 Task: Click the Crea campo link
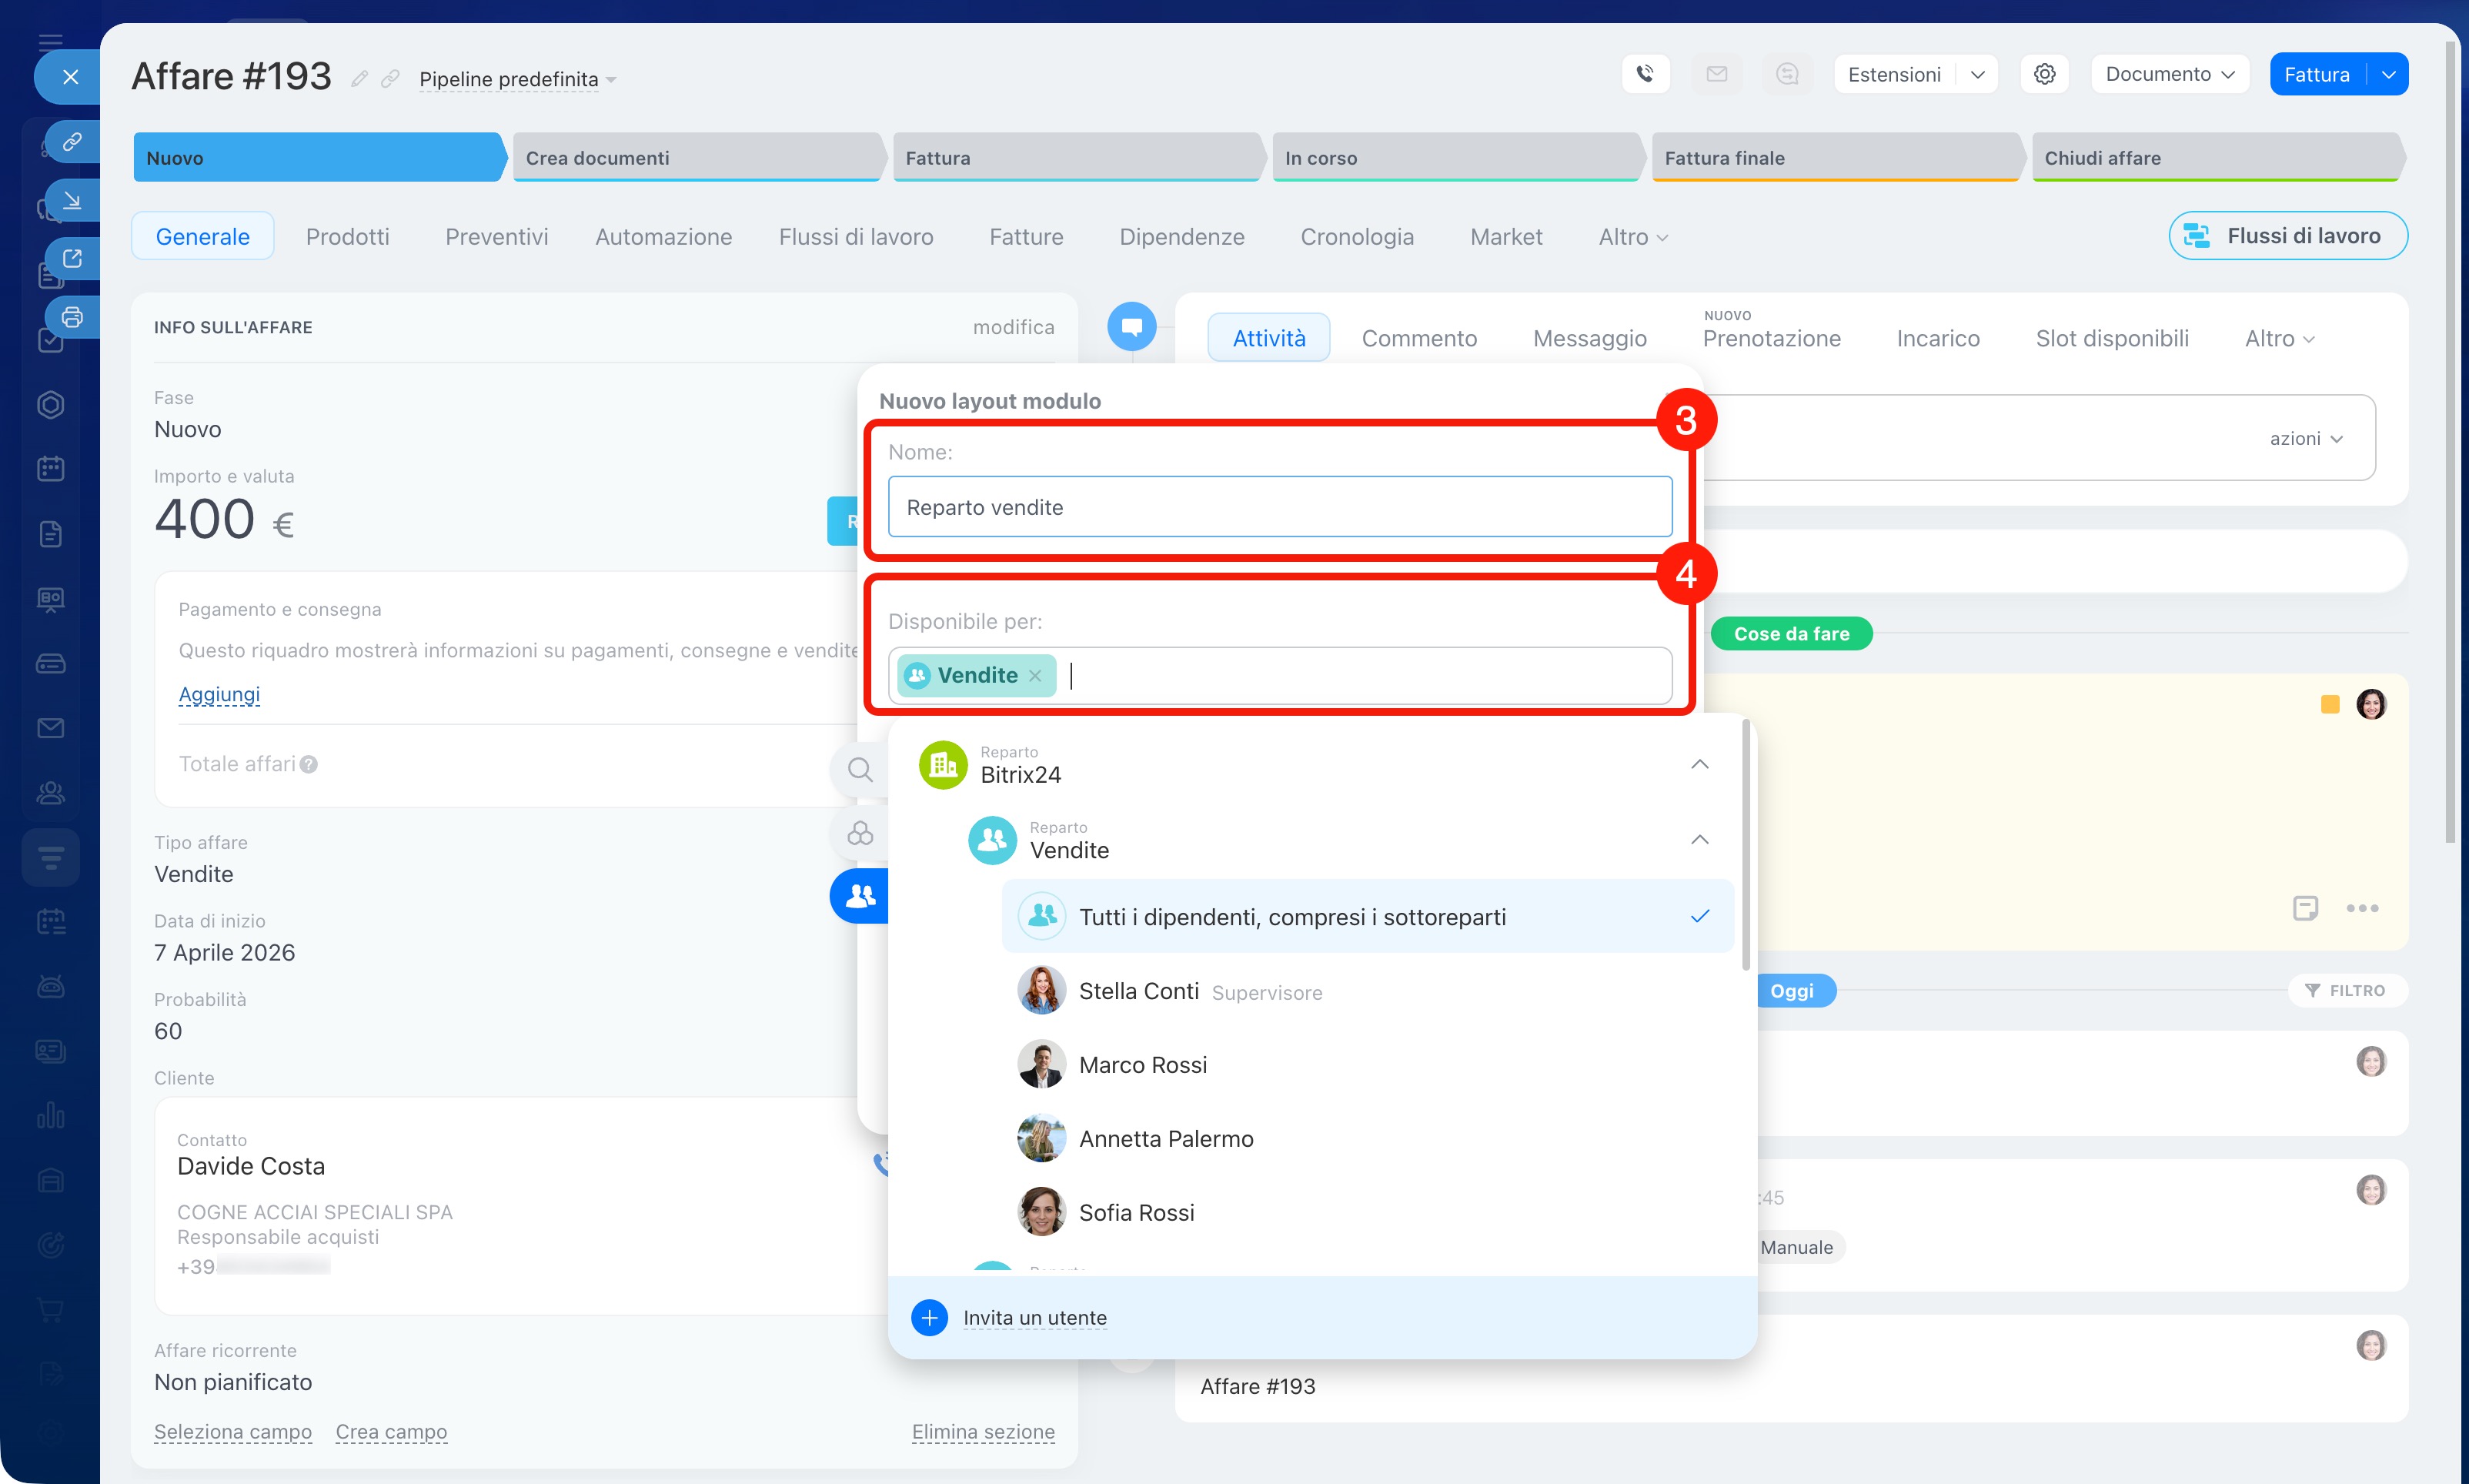pos(391,1431)
